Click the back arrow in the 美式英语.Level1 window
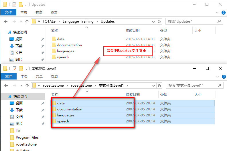The image size is (227, 151). 6,86
